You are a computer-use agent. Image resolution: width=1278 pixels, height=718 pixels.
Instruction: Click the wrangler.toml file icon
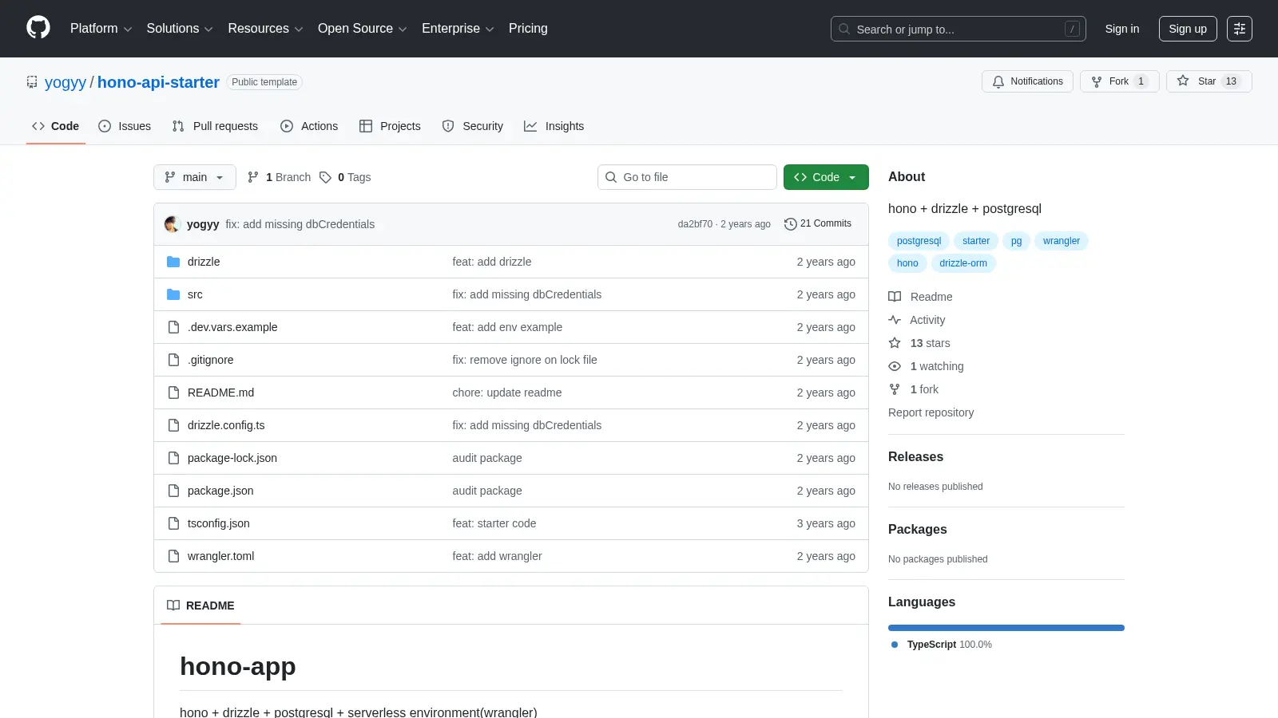173,556
